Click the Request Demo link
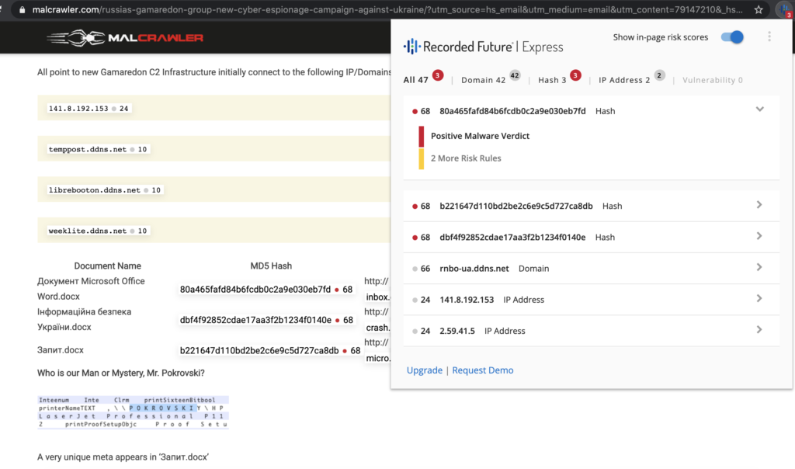 482,370
